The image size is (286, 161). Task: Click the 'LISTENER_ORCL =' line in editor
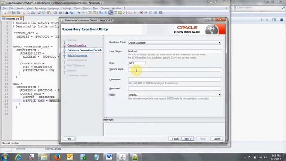(25, 33)
